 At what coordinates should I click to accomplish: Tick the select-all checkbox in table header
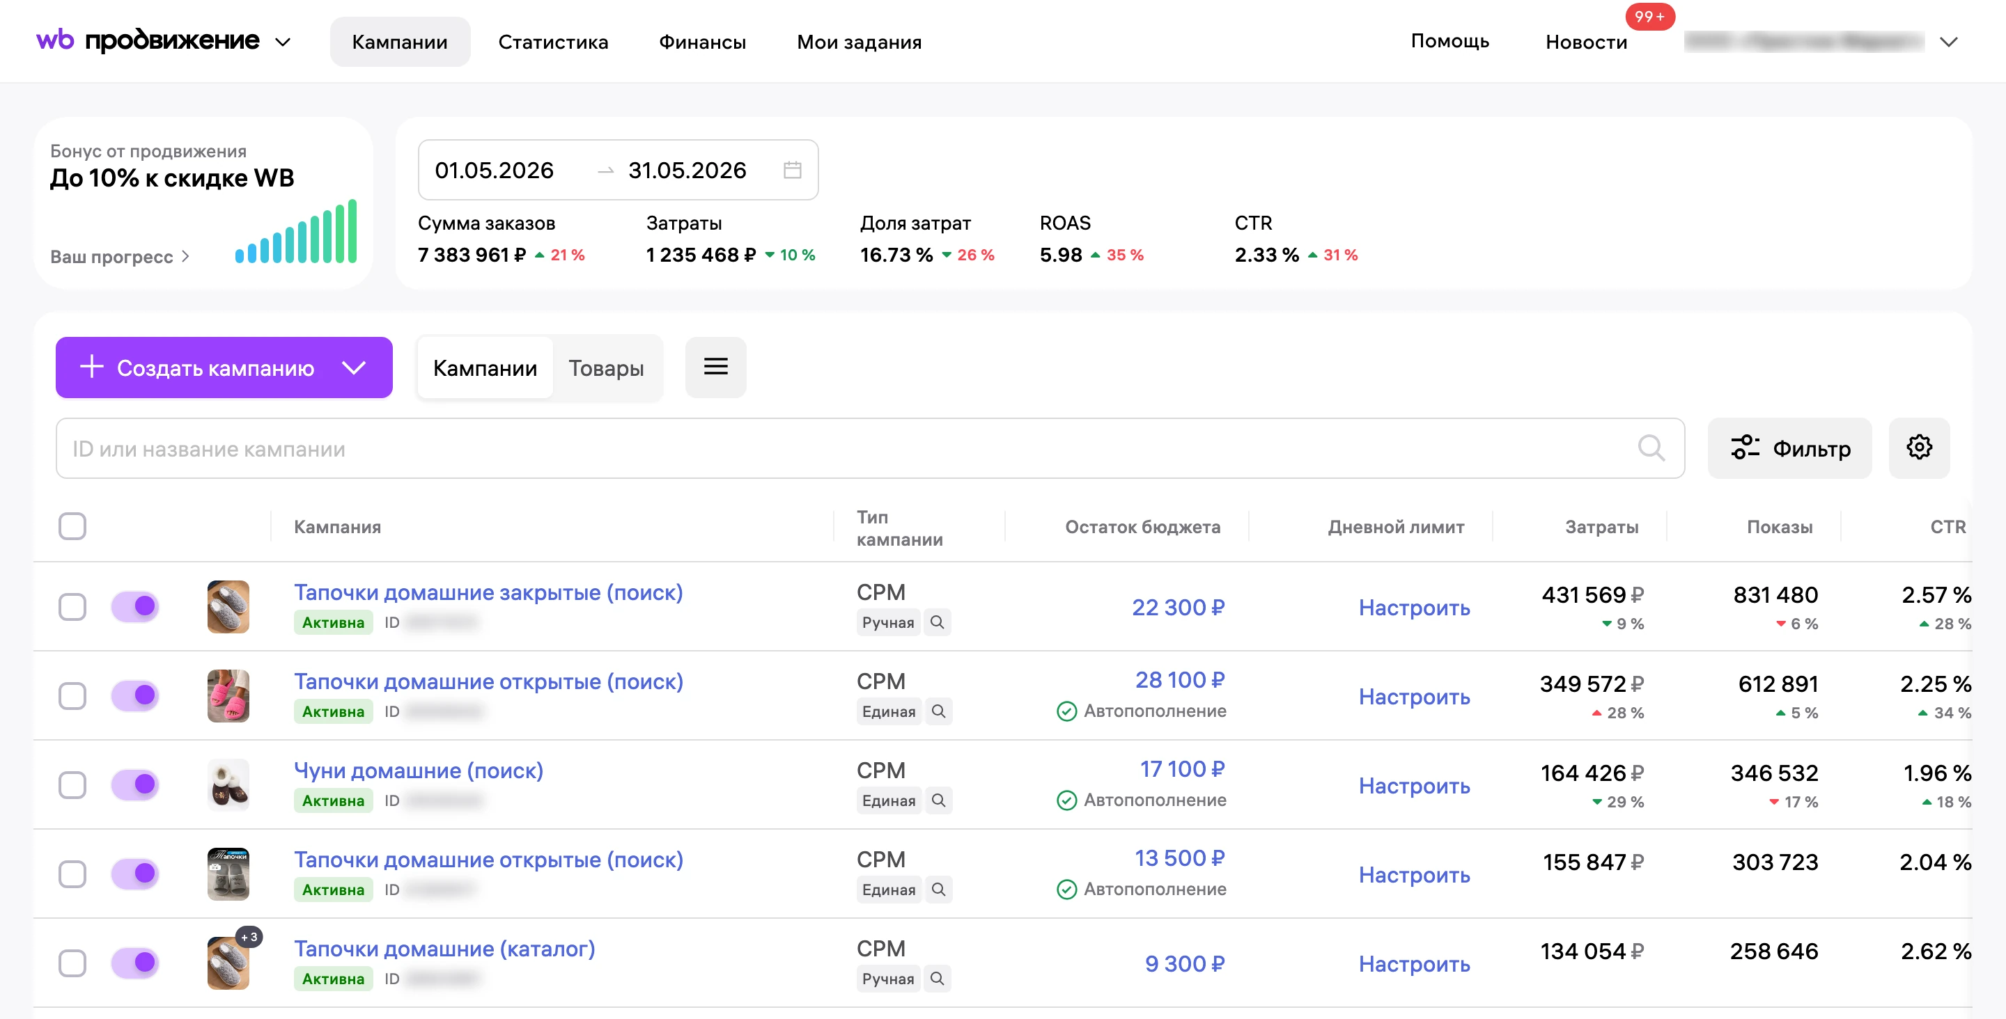coord(72,526)
